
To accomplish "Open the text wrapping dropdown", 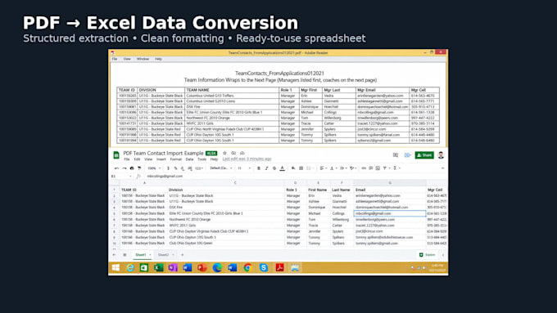I will 343,168.
